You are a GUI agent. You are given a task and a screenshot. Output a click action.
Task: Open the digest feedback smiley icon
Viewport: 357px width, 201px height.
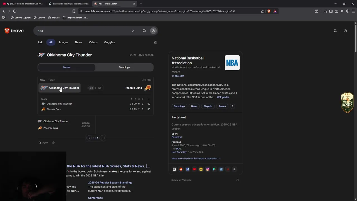(x=53, y=143)
